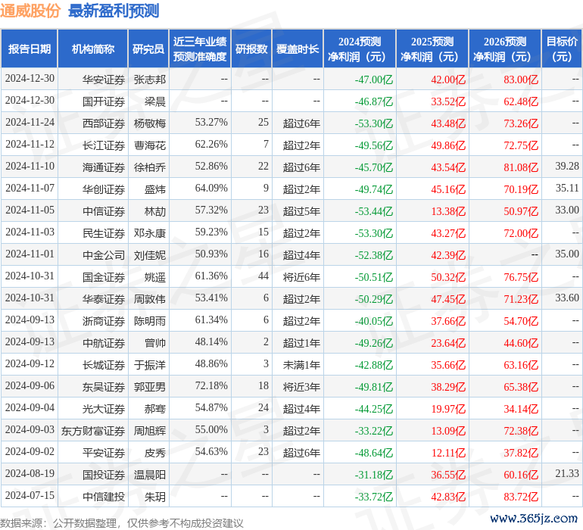Click accuracy value 48.14%
Image resolution: width=583 pixels, height=530 pixels.
pyautogui.click(x=211, y=341)
